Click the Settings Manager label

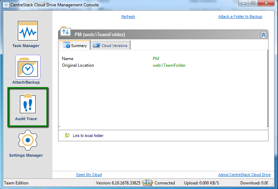coord(26,155)
